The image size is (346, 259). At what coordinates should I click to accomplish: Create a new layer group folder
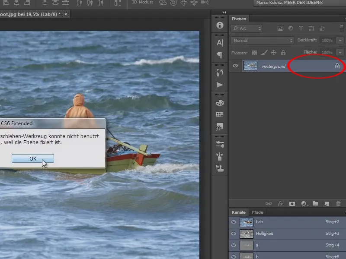315,203
